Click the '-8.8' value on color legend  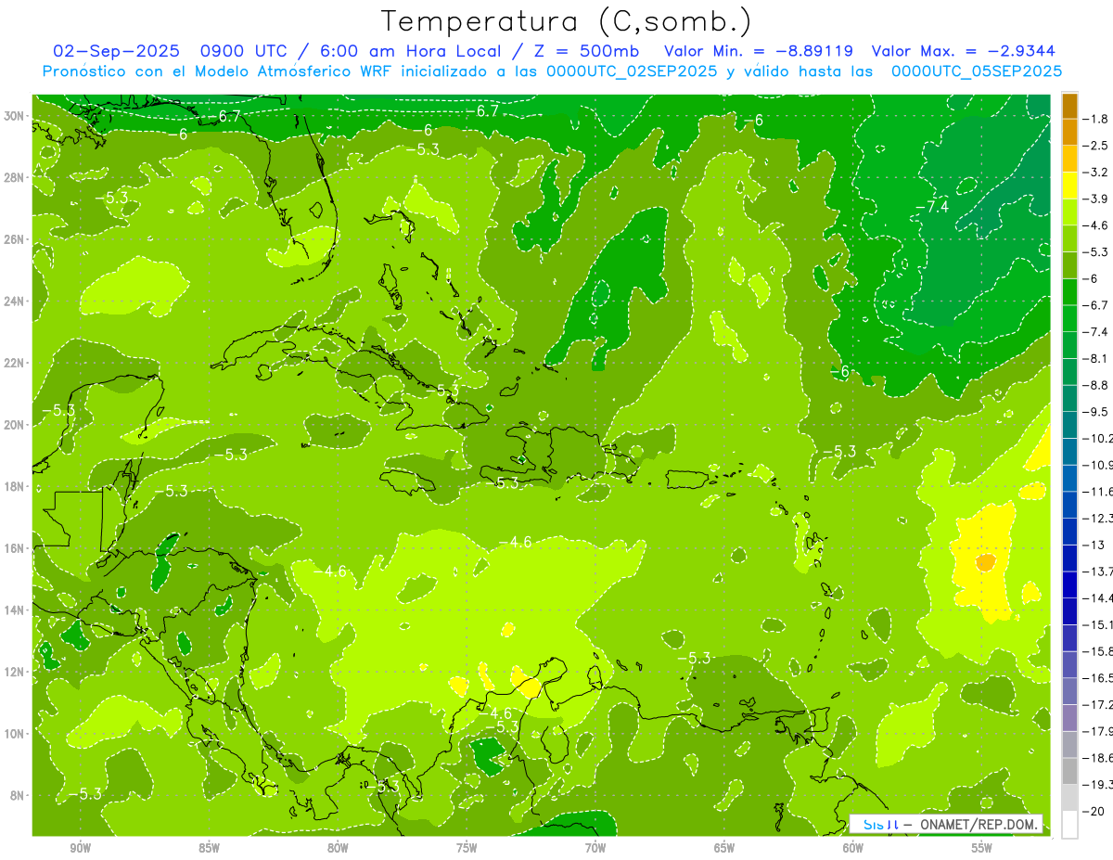pos(1097,385)
